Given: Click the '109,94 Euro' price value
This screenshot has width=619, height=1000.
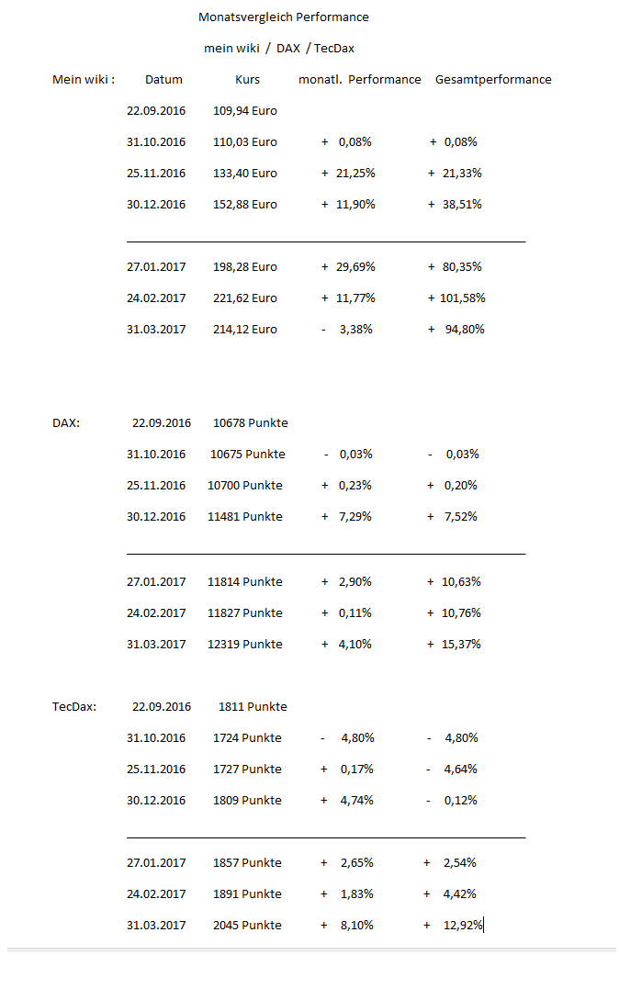Looking at the screenshot, I should tap(244, 111).
